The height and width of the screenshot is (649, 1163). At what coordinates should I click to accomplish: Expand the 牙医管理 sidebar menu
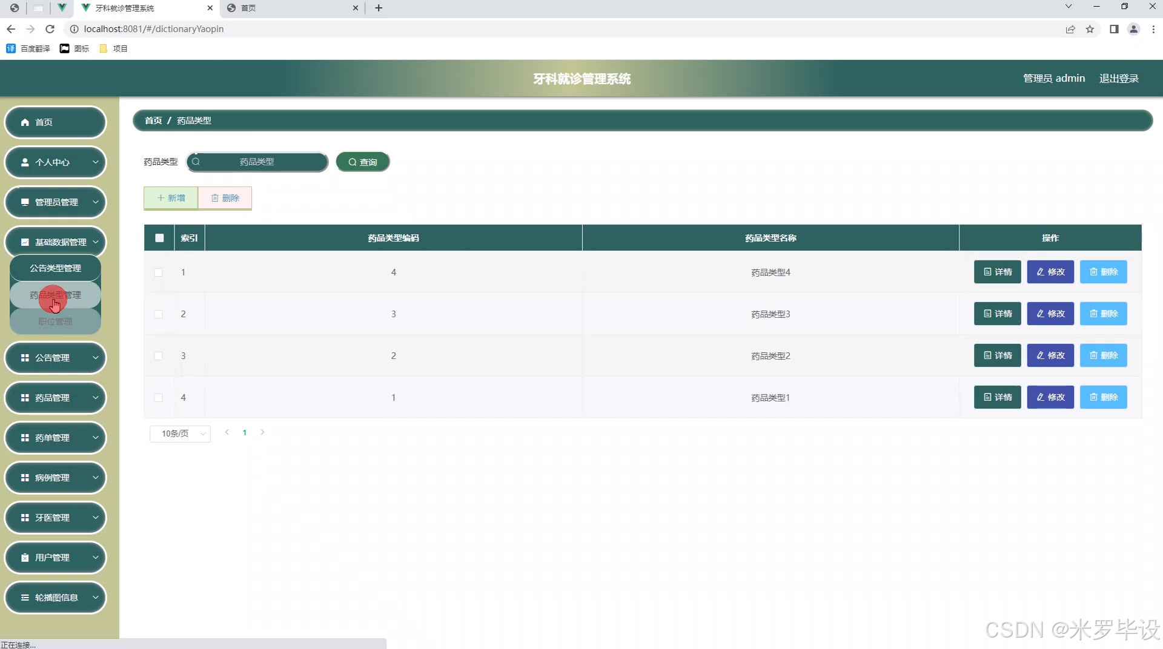[x=55, y=518]
